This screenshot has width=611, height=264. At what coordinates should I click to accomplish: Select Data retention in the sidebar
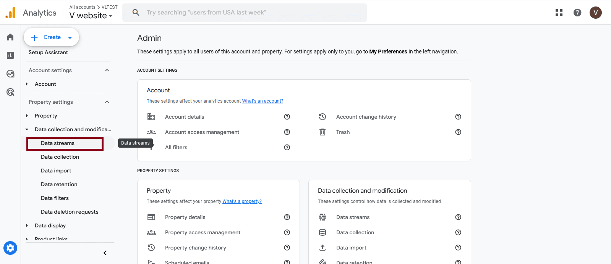point(59,184)
